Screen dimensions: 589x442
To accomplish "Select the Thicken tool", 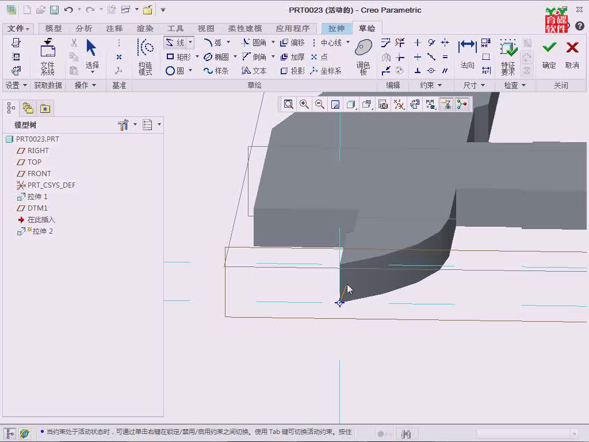I will (x=292, y=57).
